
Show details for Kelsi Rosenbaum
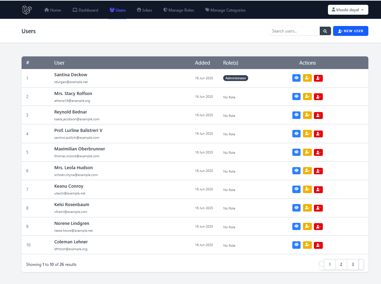click(296, 208)
